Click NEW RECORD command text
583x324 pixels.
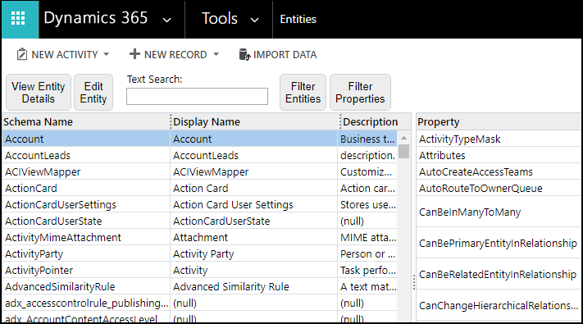175,55
